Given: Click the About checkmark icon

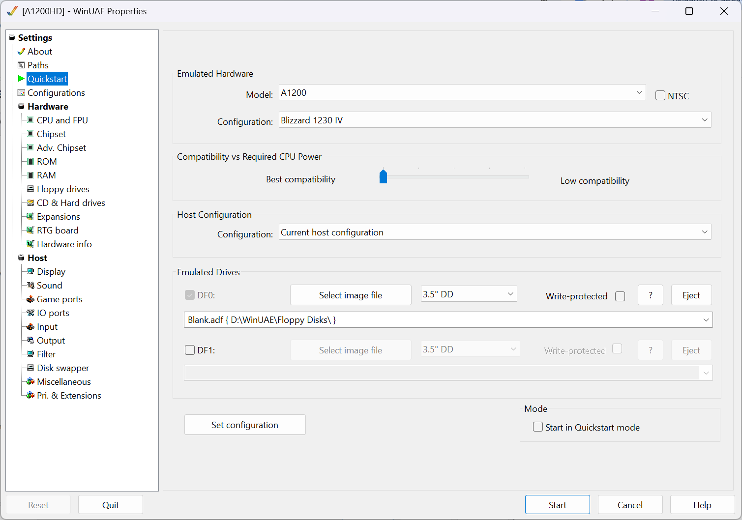Looking at the screenshot, I should click(x=21, y=51).
